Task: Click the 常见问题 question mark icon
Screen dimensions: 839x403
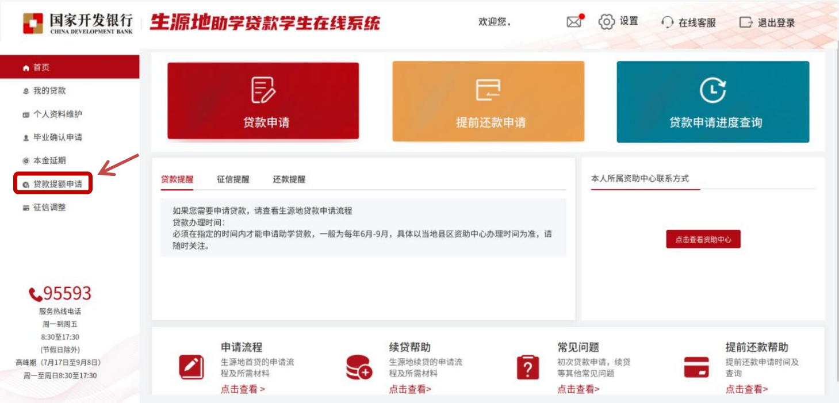Action: (x=527, y=367)
